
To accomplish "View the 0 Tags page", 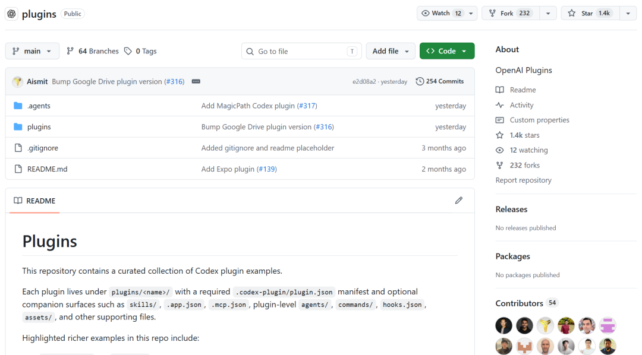I will (140, 51).
